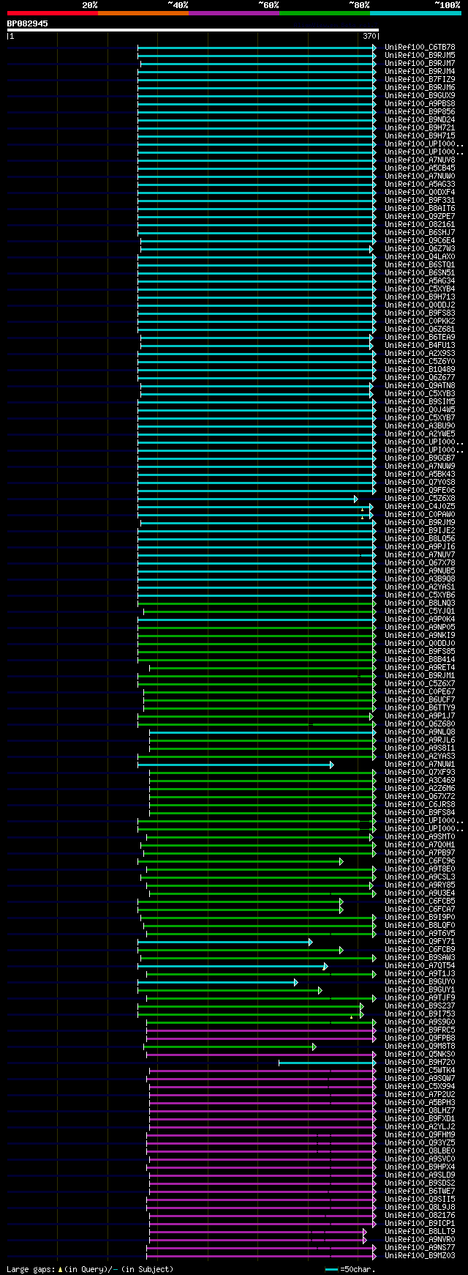
Task: Select the UniRef100_Q0DXF4 label
Action: point(420,193)
